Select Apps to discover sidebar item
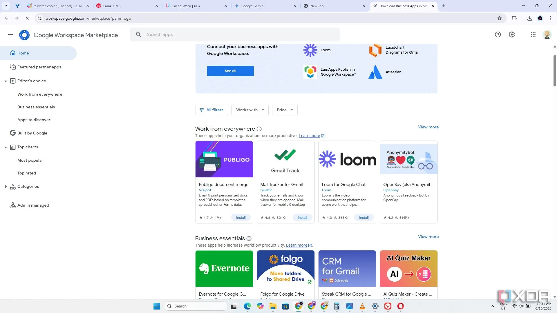Image resolution: width=557 pixels, height=313 pixels. (34, 120)
